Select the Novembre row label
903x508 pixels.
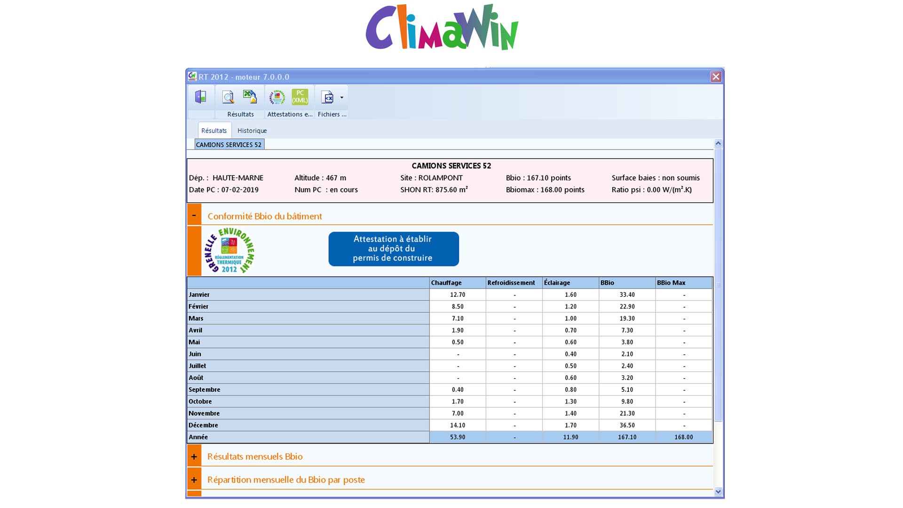pyautogui.click(x=308, y=413)
